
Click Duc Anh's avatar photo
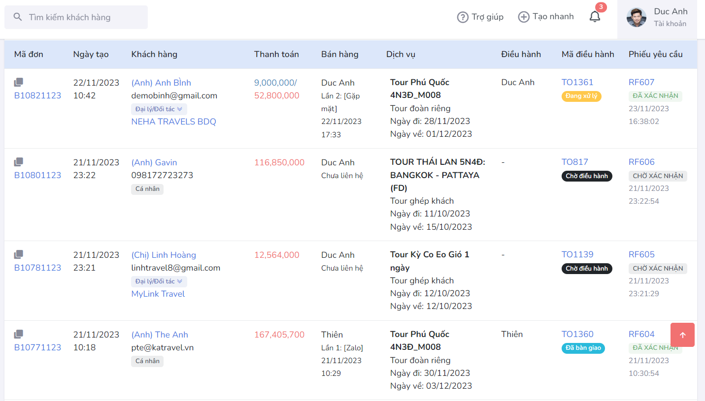tap(637, 17)
